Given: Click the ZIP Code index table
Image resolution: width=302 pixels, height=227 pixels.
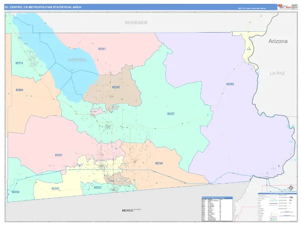Looking at the screenshot, I should tap(217, 209).
